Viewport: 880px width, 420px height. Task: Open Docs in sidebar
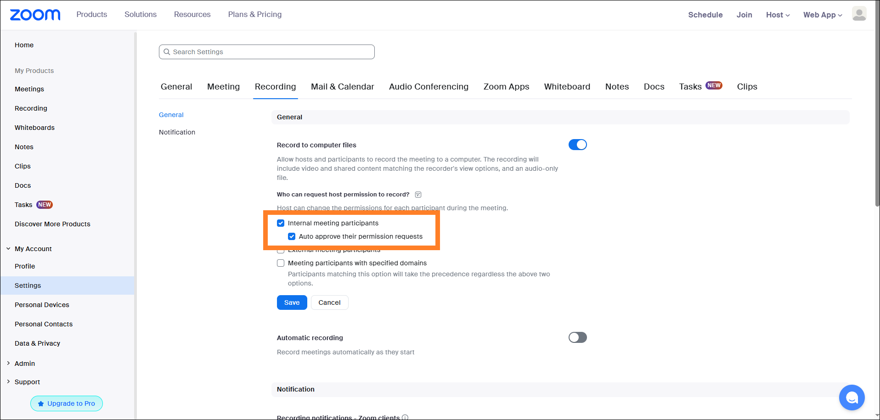pyautogui.click(x=23, y=185)
